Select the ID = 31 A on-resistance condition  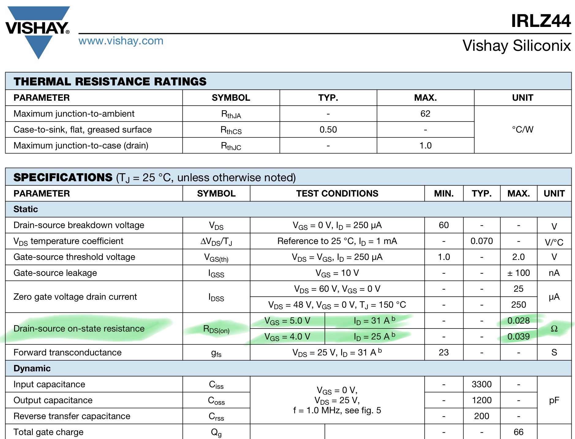[374, 321]
